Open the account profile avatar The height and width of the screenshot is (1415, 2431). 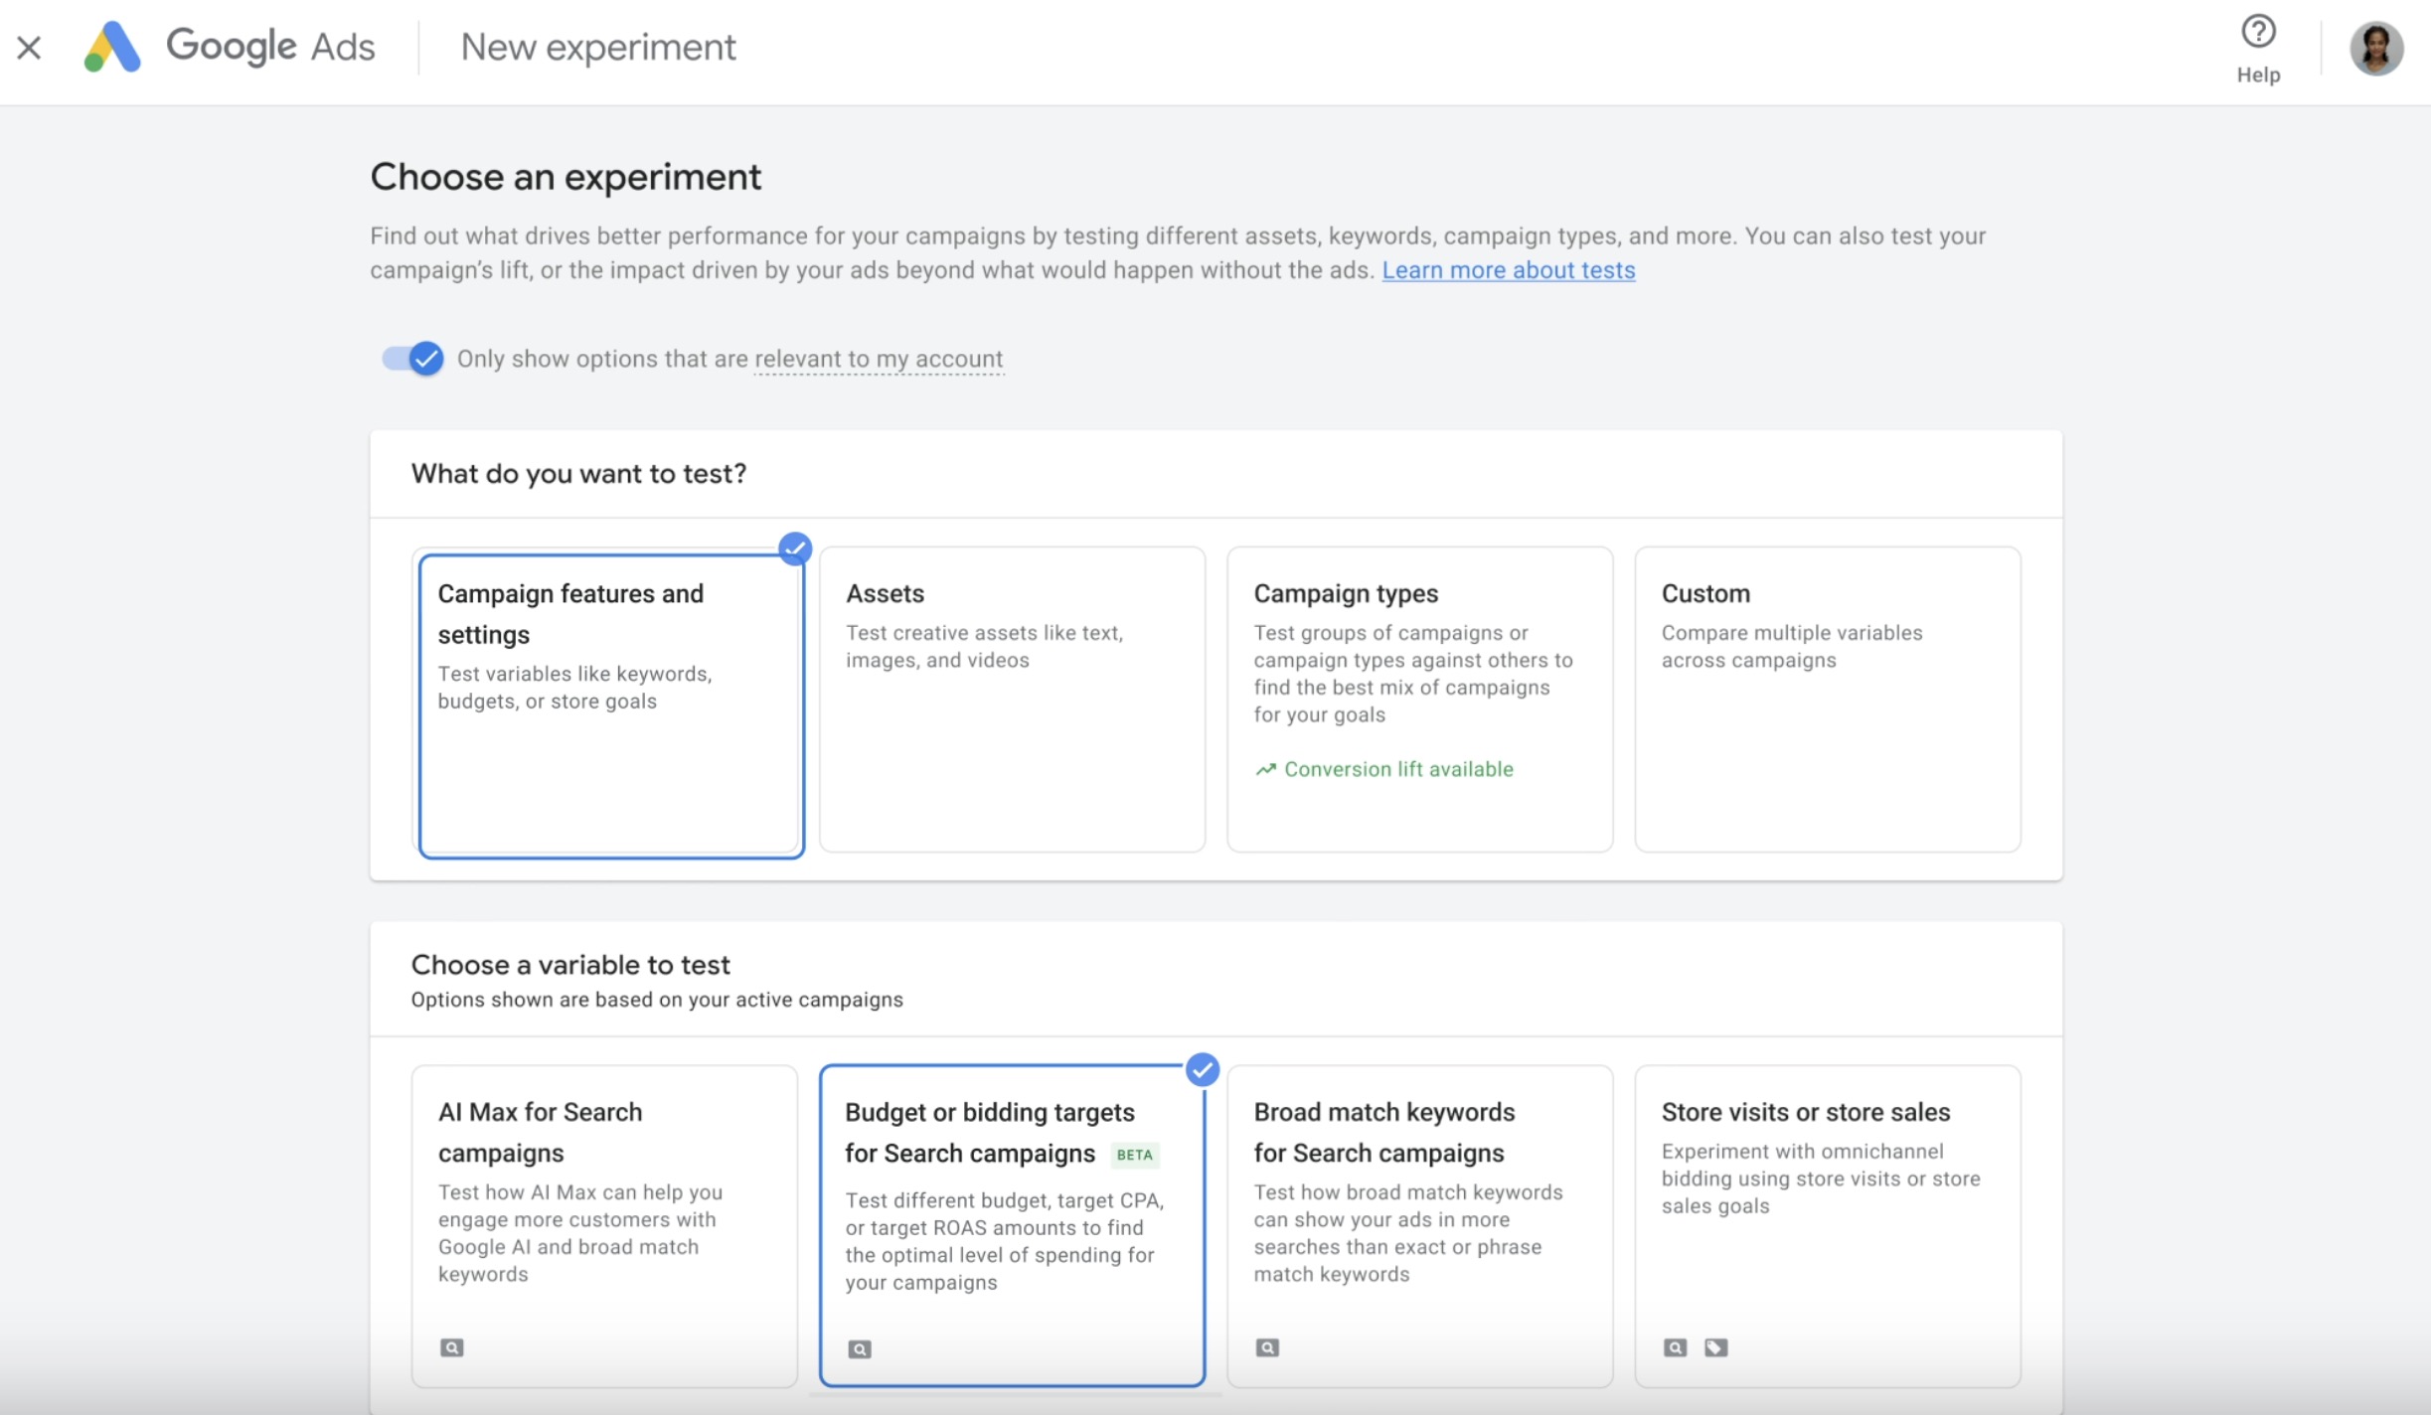tap(2376, 48)
